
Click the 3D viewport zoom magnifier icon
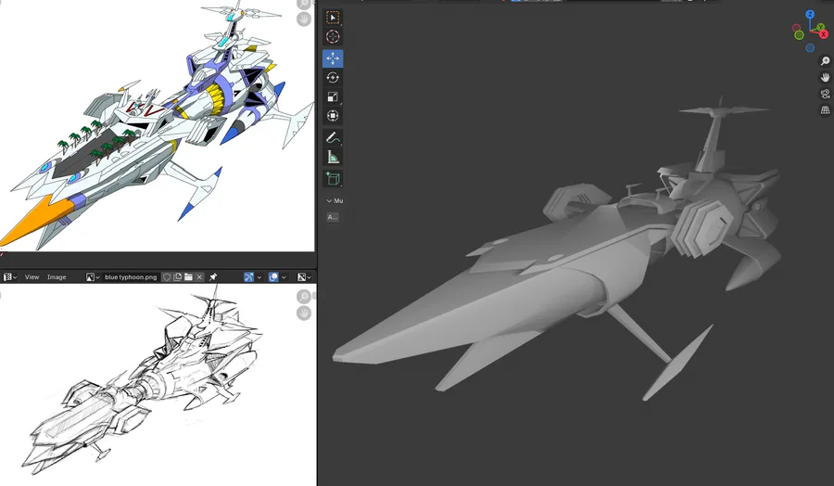[825, 61]
